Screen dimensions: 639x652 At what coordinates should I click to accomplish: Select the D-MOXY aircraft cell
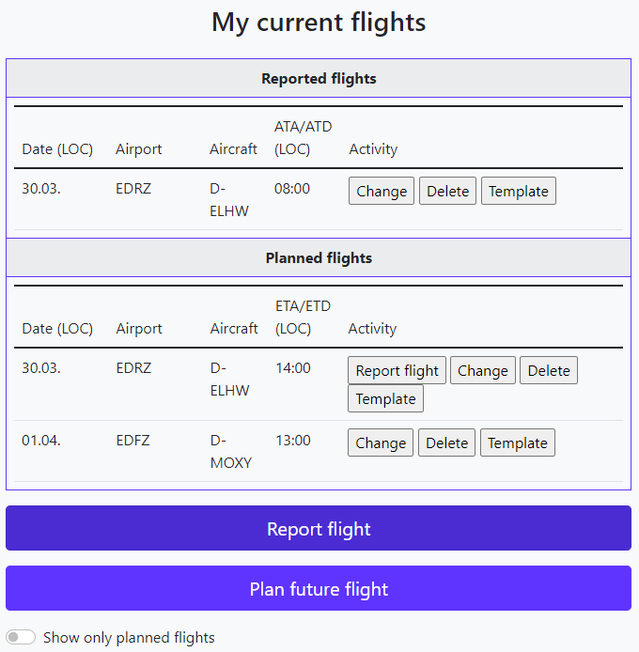pos(230,451)
